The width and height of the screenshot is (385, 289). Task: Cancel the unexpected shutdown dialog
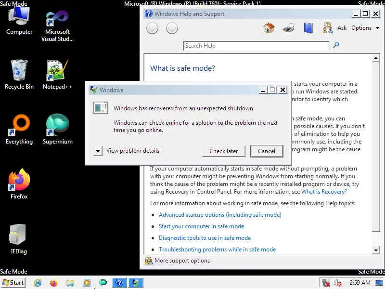tap(267, 151)
